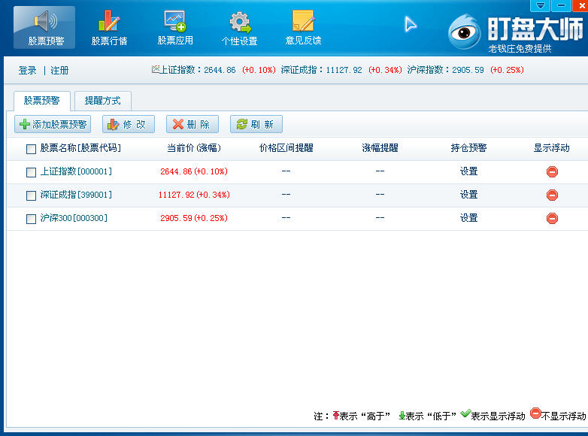This screenshot has height=436, width=588.
Task: Click price 11127.92 (+0.34%) in table
Action: click(194, 195)
